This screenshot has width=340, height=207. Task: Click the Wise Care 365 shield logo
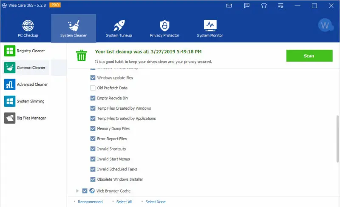point(4,6)
